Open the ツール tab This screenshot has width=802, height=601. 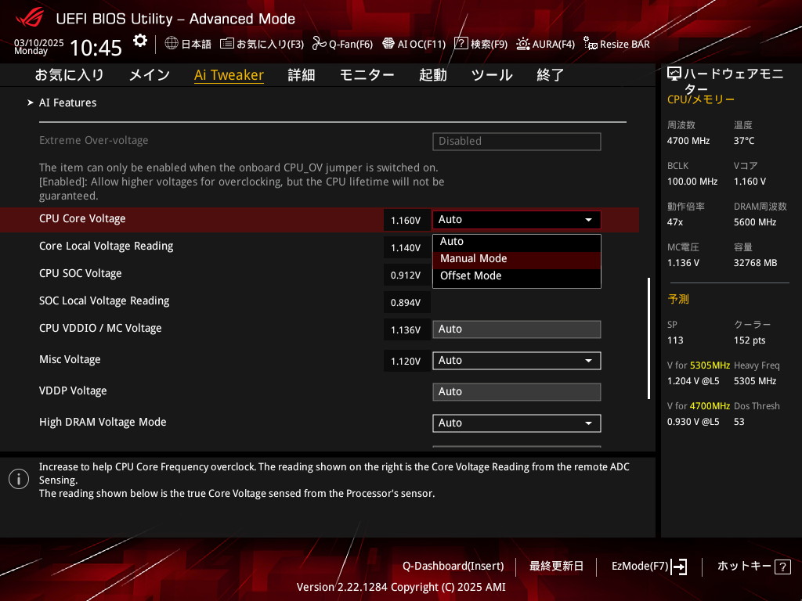(492, 75)
